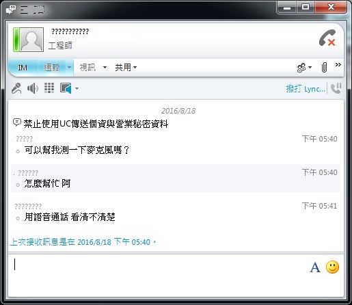The image size is (352, 305).
Task: Click the notice 禁止使用UC傳送個資與營業秘密資料
Action: pos(96,124)
